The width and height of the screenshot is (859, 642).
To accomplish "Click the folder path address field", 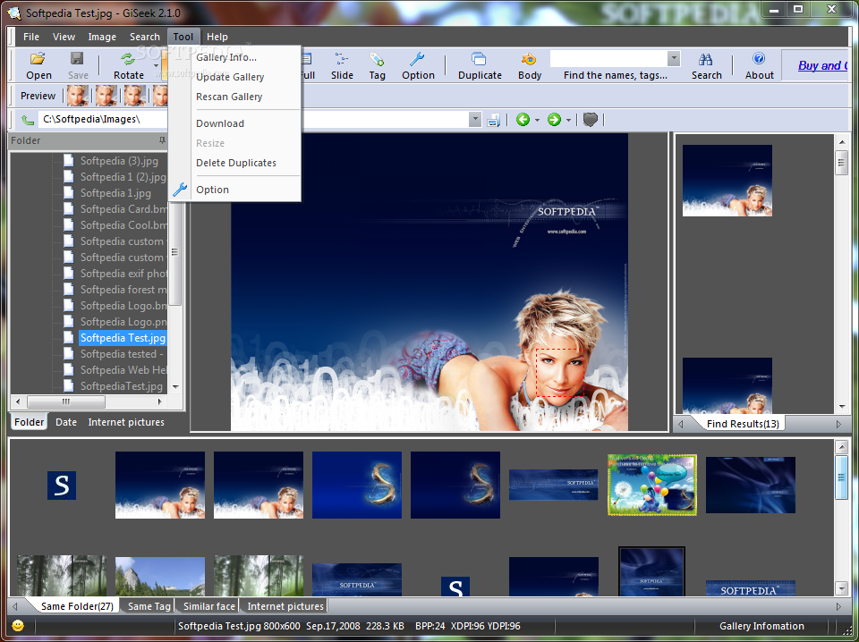I will click(x=253, y=119).
